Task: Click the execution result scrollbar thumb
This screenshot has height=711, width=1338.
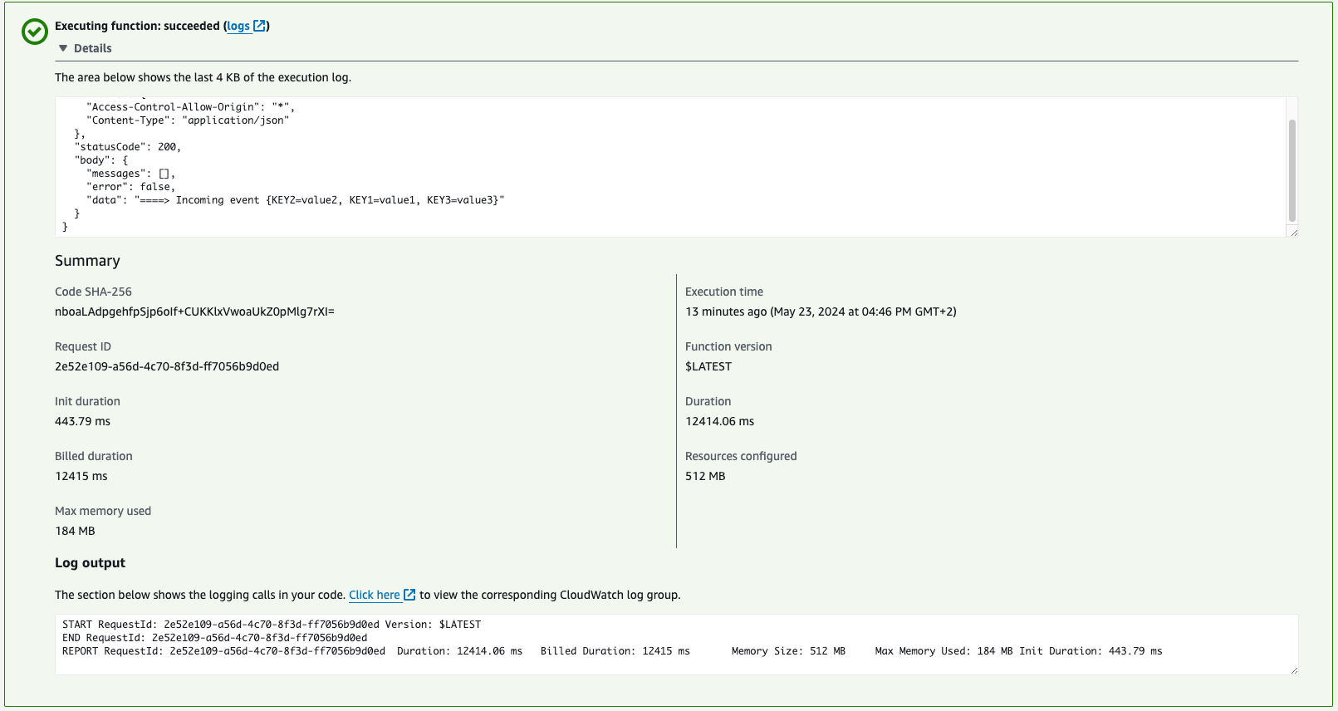Action: click(1291, 170)
